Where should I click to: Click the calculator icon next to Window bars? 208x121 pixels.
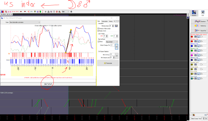tap(116, 26)
